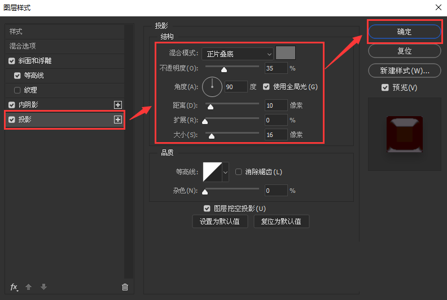
Task: Add another 内阴影 effect with plus icon
Action: (x=118, y=105)
